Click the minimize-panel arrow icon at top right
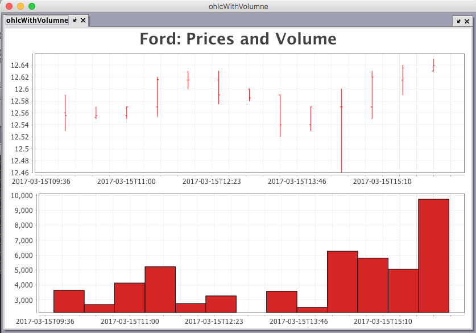Image resolution: width=476 pixels, height=333 pixels. (x=459, y=21)
